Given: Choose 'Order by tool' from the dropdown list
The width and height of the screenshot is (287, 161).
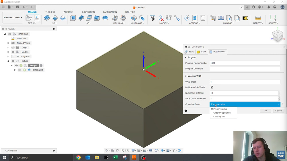Looking at the screenshot, I should [219, 117].
